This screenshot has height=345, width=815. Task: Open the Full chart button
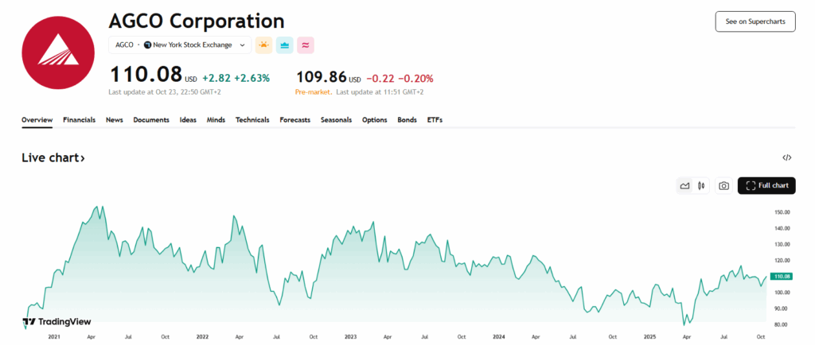pyautogui.click(x=766, y=186)
